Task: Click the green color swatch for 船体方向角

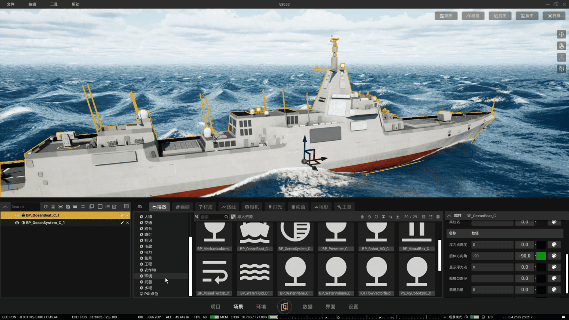Action: (541, 256)
